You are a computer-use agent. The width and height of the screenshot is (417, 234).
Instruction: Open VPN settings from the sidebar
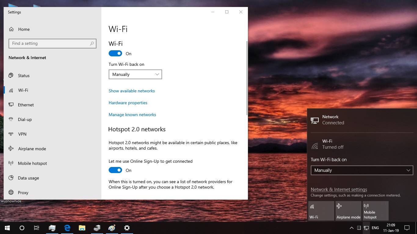tap(23, 134)
